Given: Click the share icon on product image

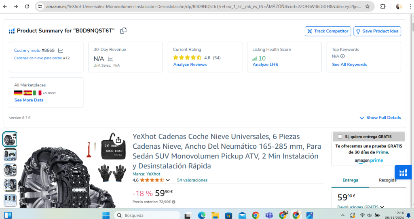Looking at the screenshot, I should (x=118, y=140).
